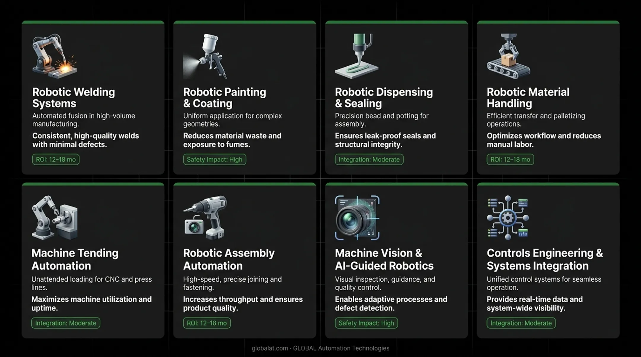Screen dimensions: 641x357
Task: Click the machine tending robot icon
Action: point(55,218)
